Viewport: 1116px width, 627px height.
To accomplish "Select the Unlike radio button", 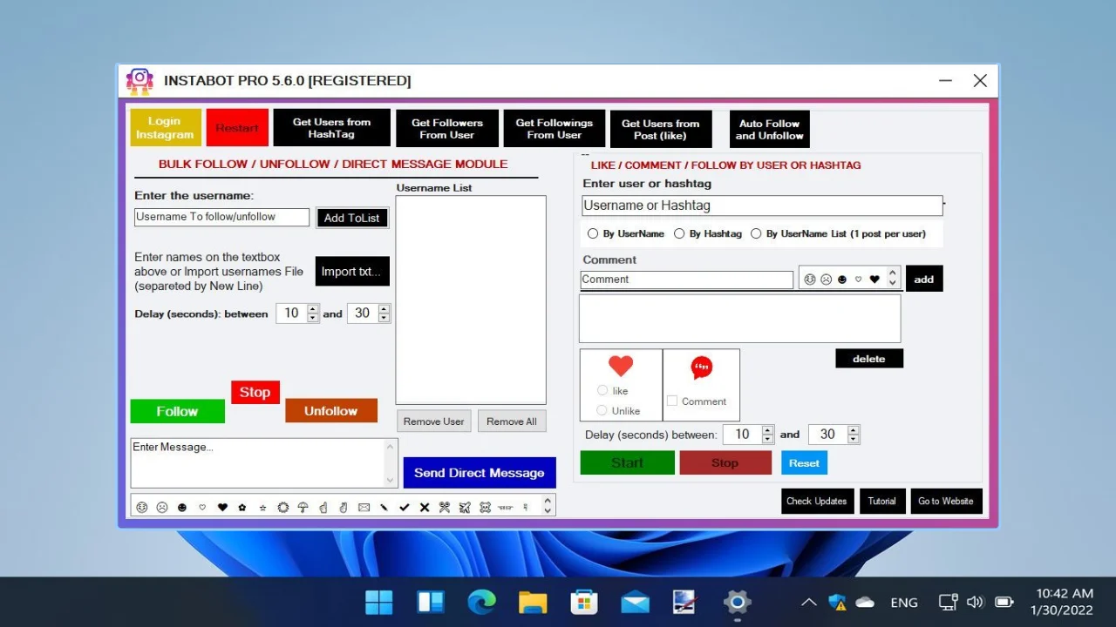I will coord(602,410).
